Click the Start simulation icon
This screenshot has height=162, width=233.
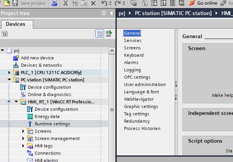(172, 3)
